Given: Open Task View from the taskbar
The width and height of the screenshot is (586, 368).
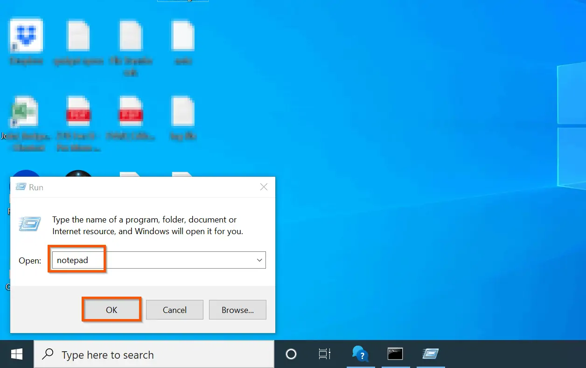Looking at the screenshot, I should point(324,354).
